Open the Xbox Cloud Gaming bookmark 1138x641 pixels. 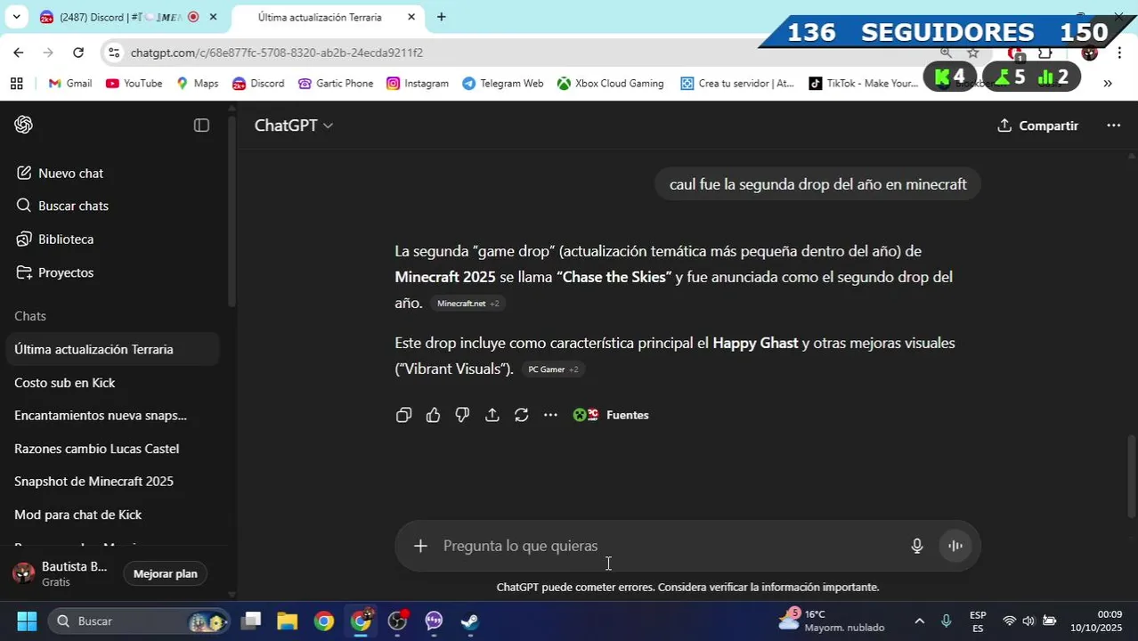[611, 84]
